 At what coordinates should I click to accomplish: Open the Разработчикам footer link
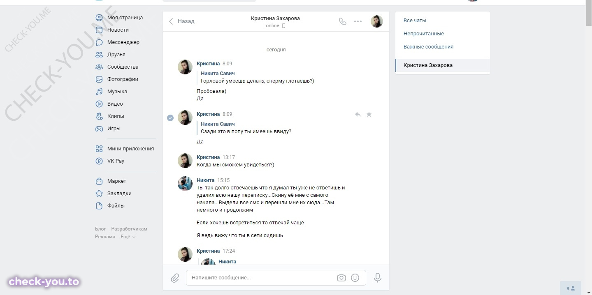[x=129, y=229]
